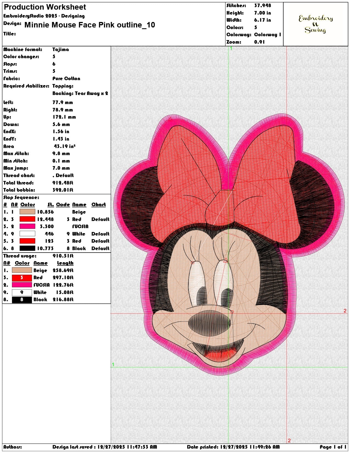This screenshot has width=350, height=453.
Task: Click 'EmbroideryStudio 2025 - Designing' text
Action: click(44, 16)
